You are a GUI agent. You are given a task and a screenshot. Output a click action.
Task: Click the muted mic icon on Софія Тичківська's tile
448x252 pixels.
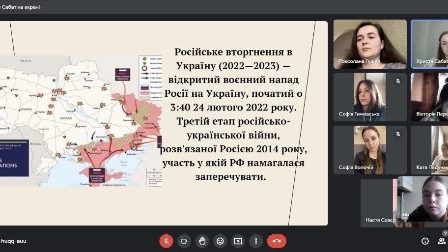click(x=398, y=82)
